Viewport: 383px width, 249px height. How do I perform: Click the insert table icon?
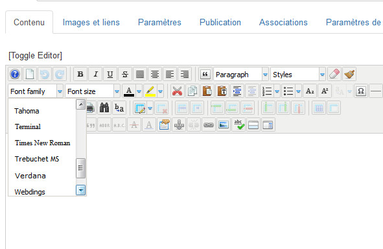[140, 108]
